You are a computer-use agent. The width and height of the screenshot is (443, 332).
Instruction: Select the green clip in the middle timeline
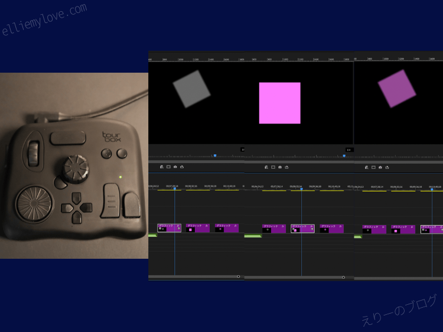tap(253, 236)
